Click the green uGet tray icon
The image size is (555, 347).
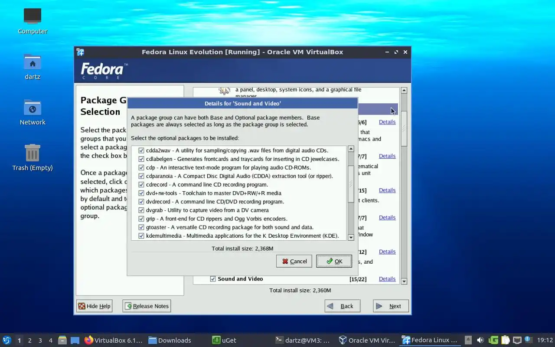point(493,340)
